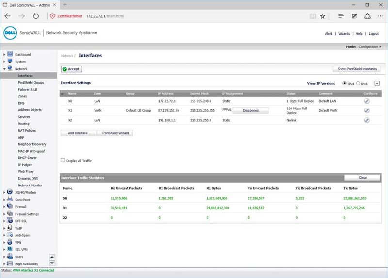Viewport: 388px width, 278px height.
Task: Collapse the Network tree node
Action: [x=4, y=69]
